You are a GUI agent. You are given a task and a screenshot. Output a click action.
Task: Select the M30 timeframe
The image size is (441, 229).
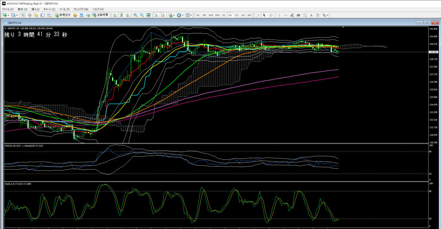point(217,15)
